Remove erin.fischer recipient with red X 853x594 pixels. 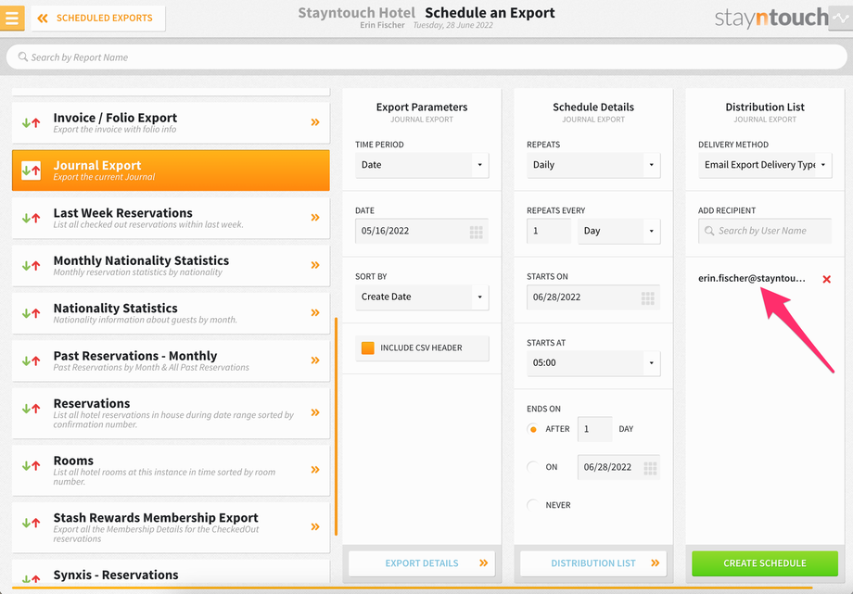pyautogui.click(x=826, y=279)
